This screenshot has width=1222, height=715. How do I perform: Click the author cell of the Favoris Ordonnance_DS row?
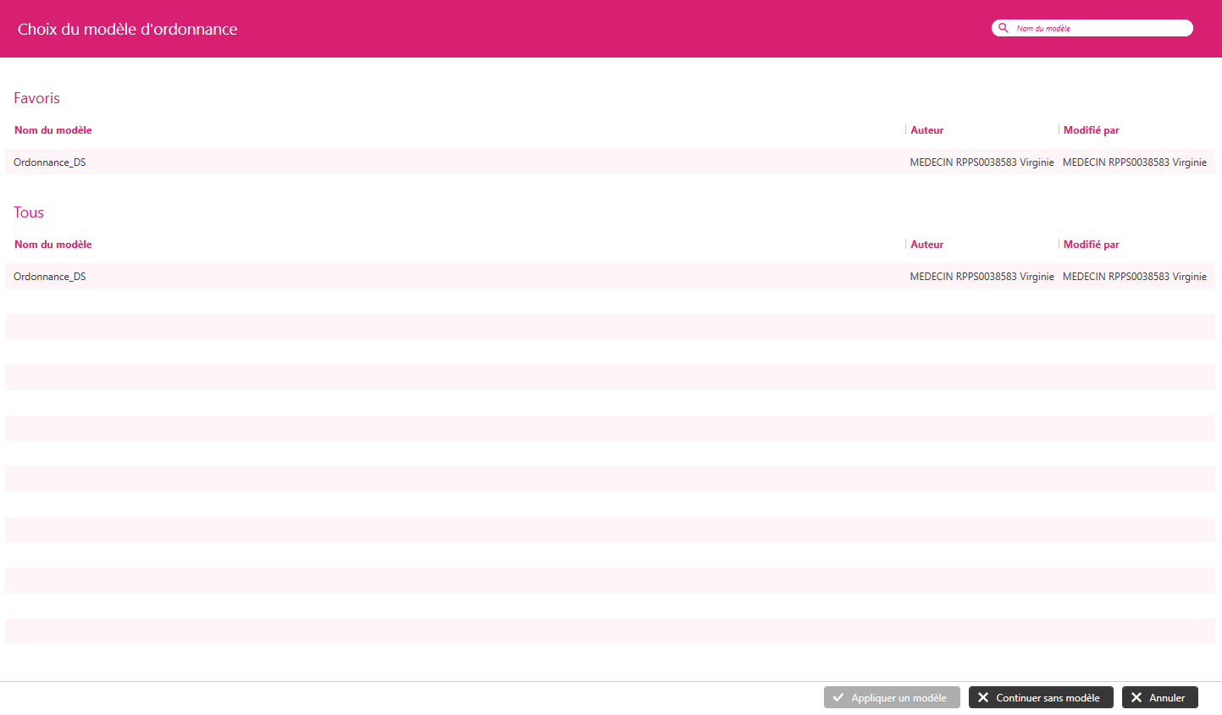tap(981, 162)
